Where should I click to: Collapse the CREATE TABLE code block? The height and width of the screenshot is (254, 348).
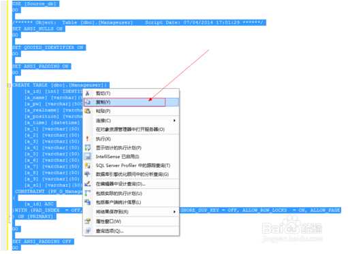[x=9, y=86]
